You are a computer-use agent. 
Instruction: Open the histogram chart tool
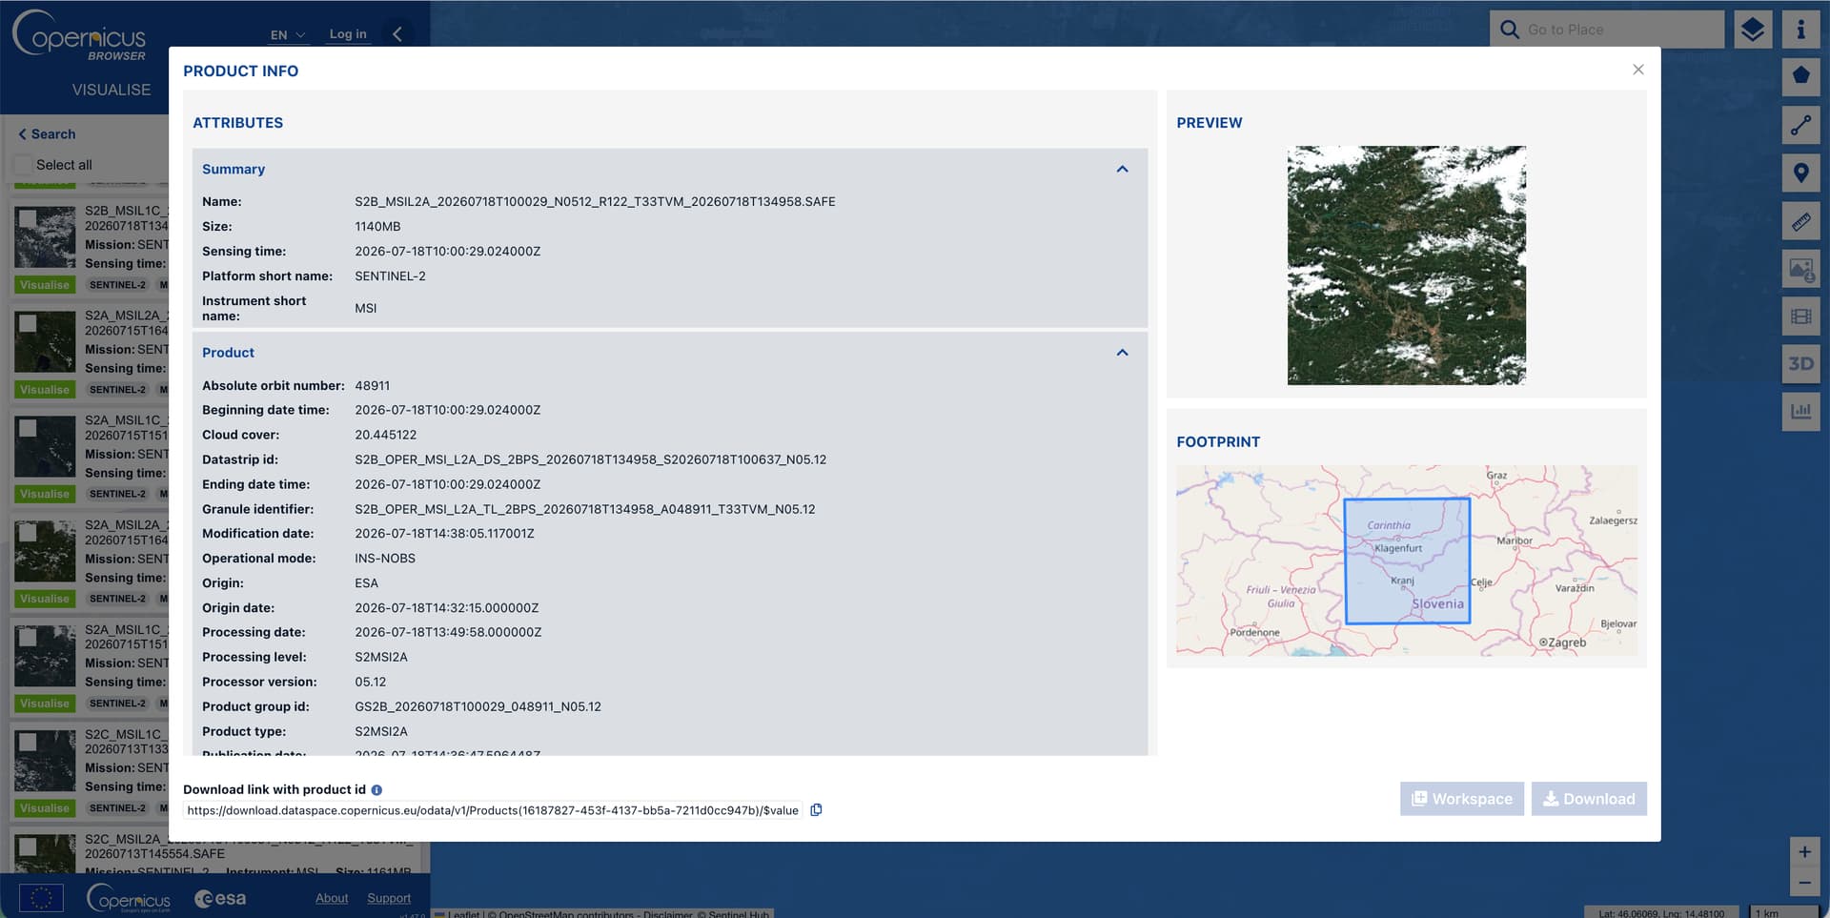[1800, 412]
